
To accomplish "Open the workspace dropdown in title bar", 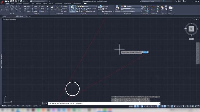I will 39,1.
